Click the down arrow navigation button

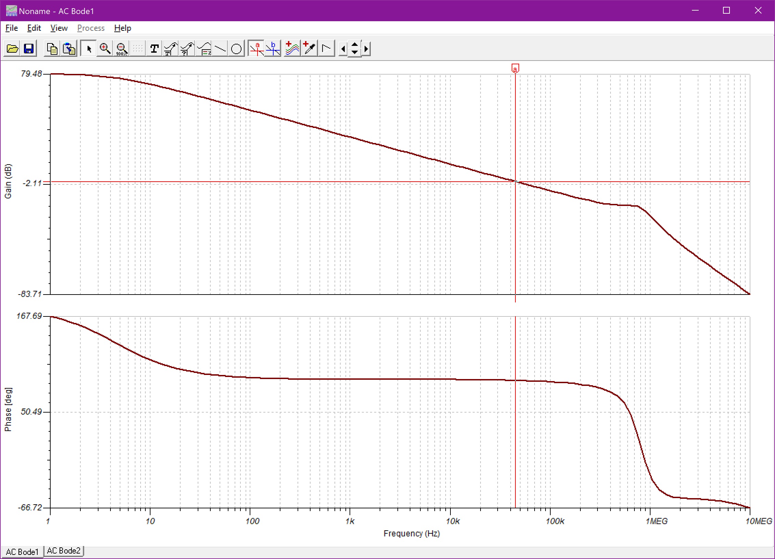click(x=355, y=52)
